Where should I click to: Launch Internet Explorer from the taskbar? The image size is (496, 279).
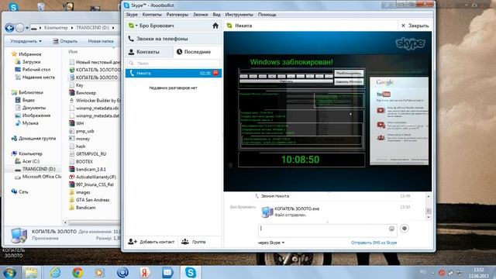pyautogui.click(x=55, y=272)
